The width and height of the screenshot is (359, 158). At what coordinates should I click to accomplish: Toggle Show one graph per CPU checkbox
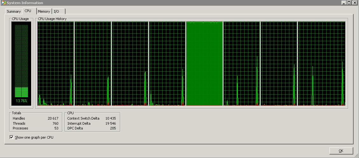tap(11, 137)
